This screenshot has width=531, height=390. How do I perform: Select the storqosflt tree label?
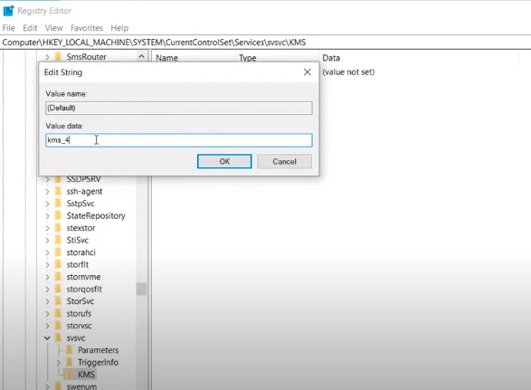(x=84, y=289)
